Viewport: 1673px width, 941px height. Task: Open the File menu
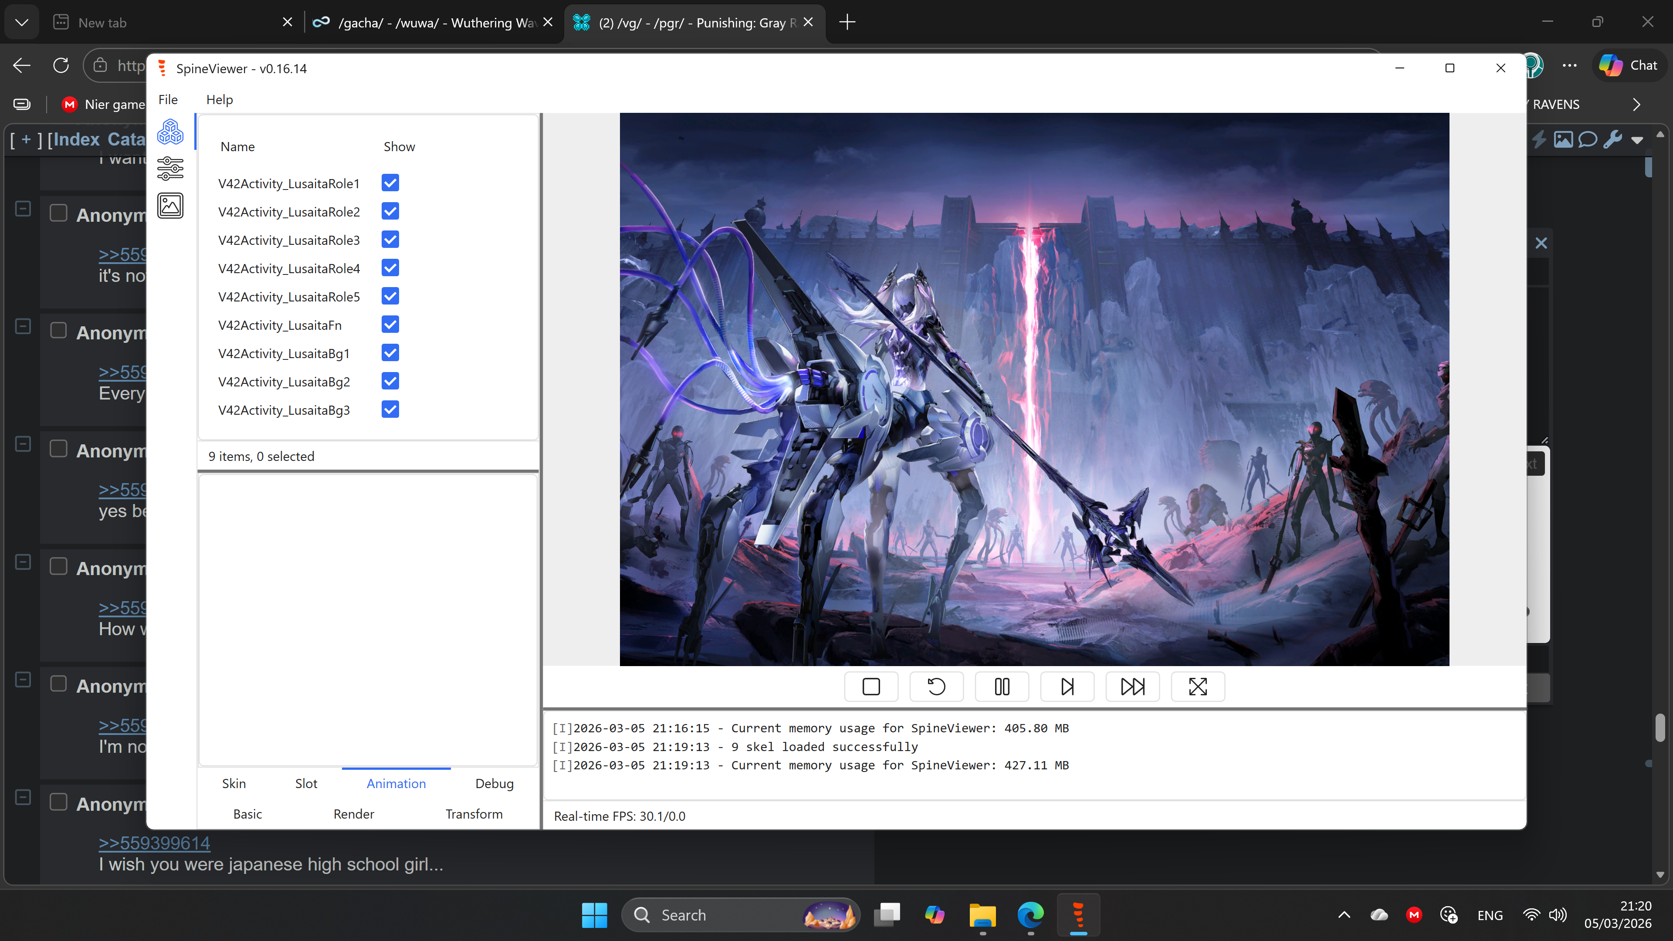[168, 99]
